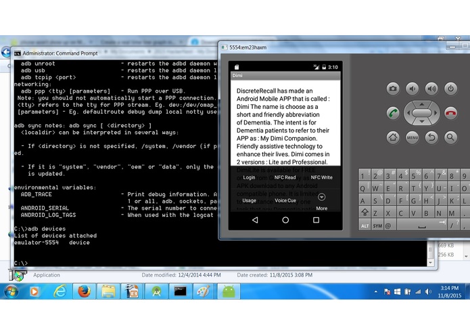Viewport: 470px width, 334px height.
Task: Click the Action Center flag icon
Action: [x=387, y=291]
